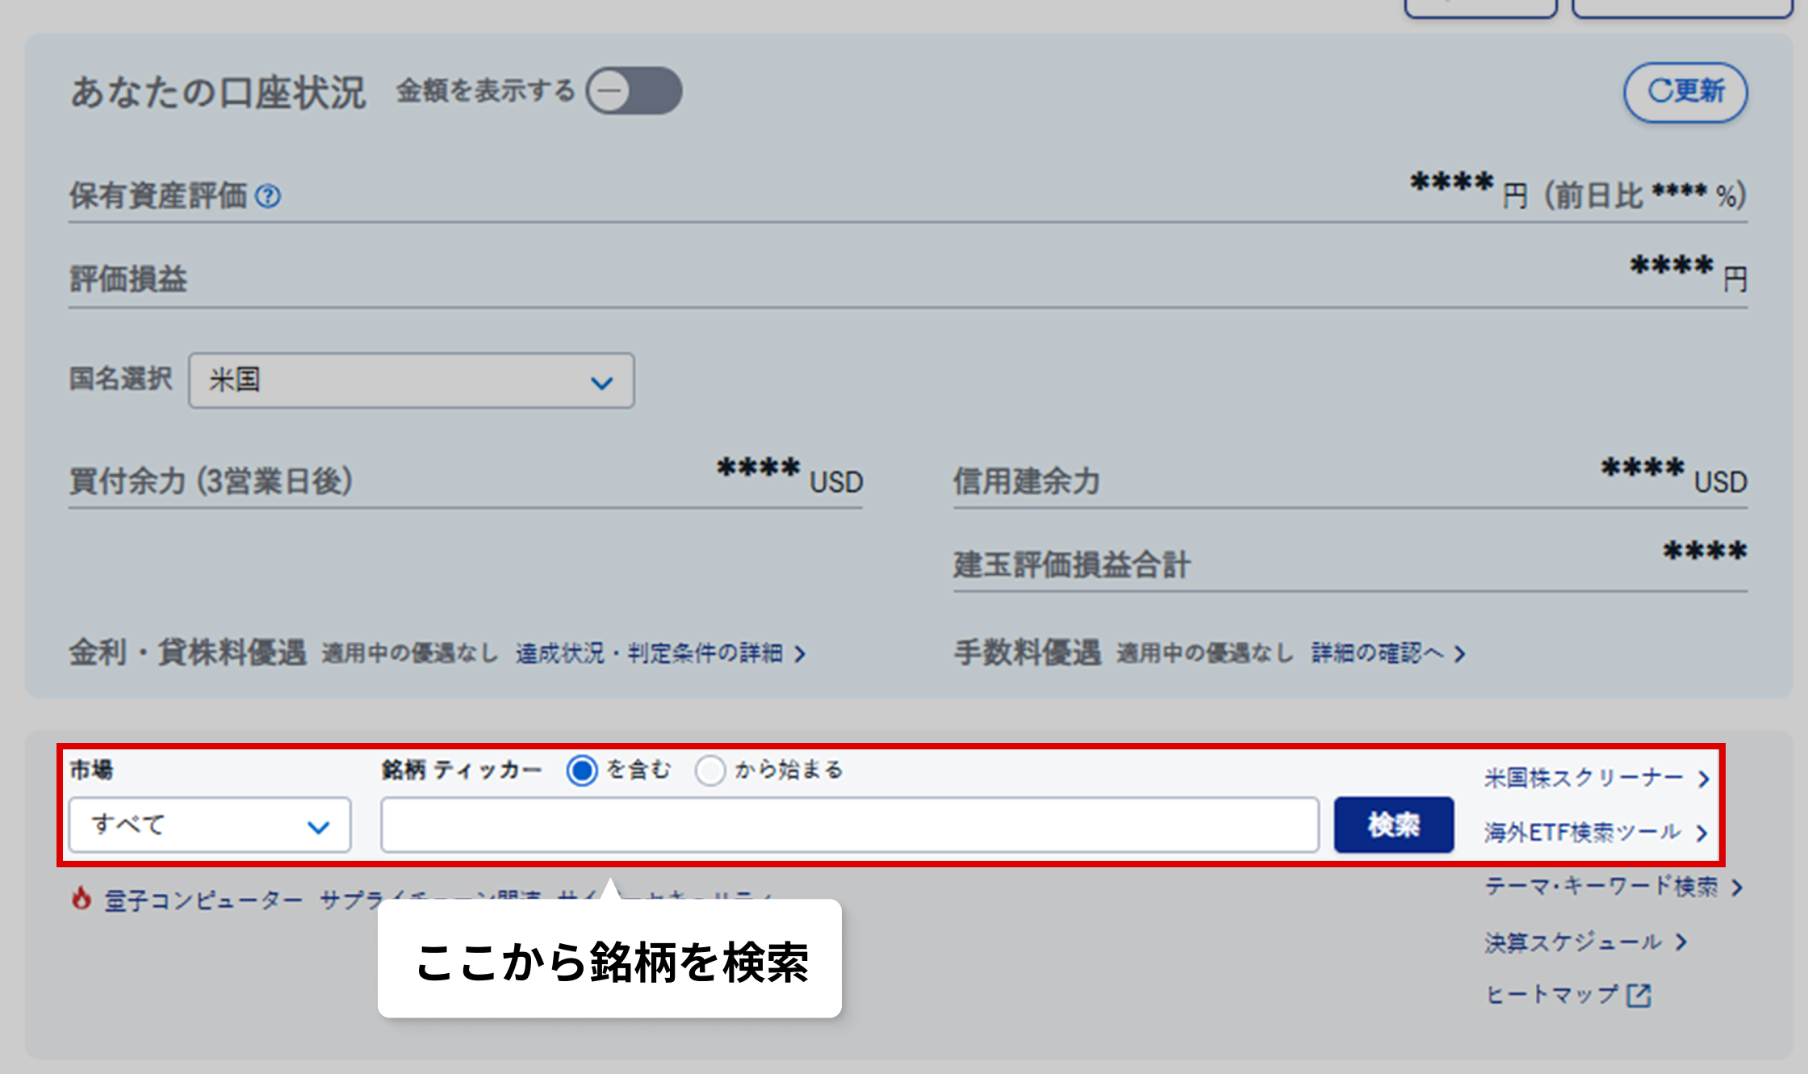
Task: Click the flame icon before 量子コンピューター
Action: click(82, 896)
